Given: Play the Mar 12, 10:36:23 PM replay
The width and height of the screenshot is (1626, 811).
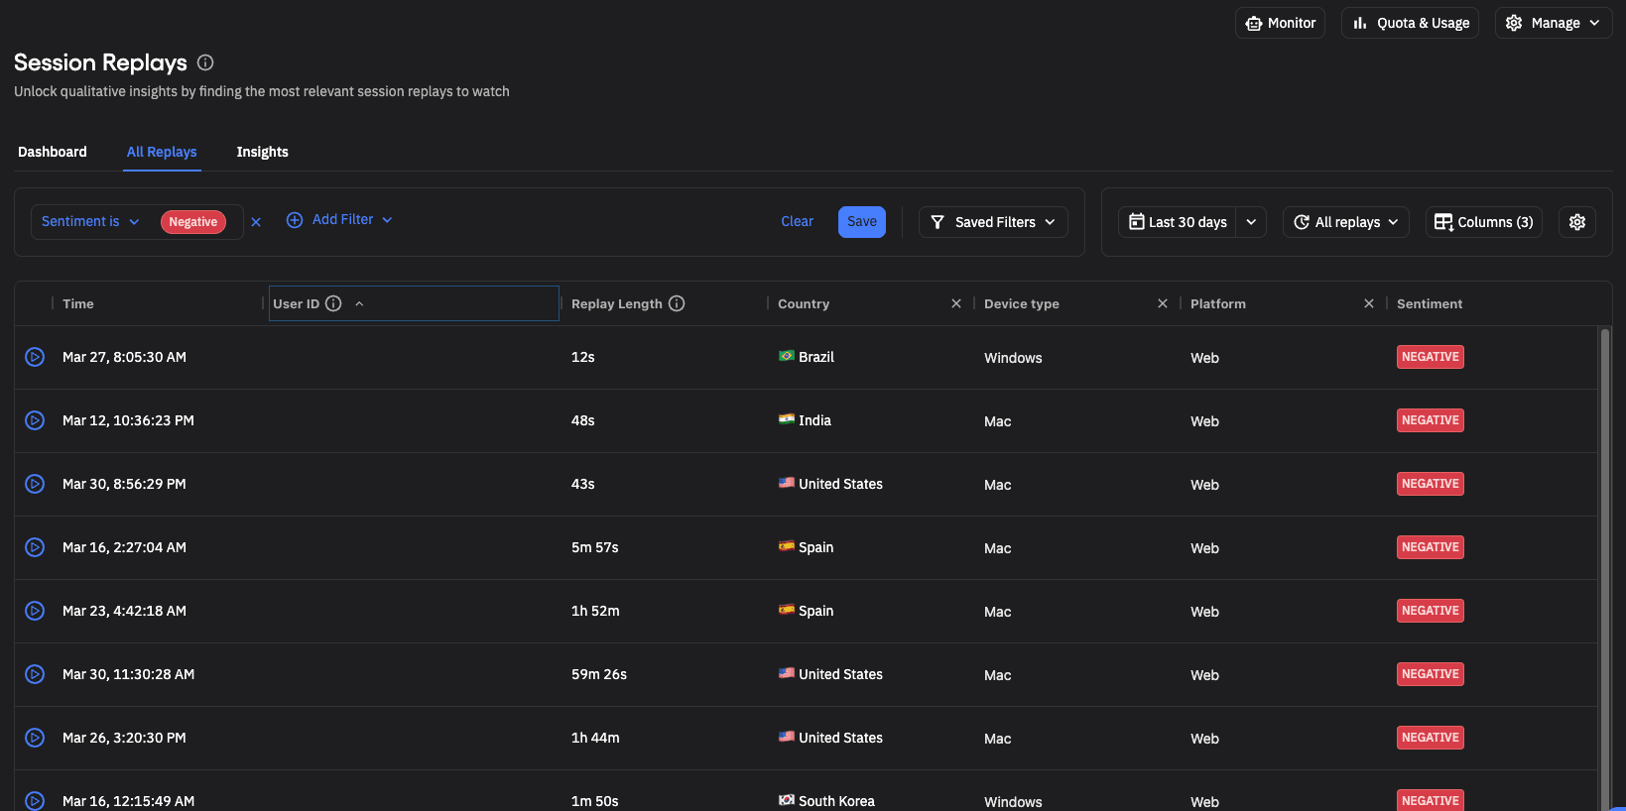Looking at the screenshot, I should (35, 420).
